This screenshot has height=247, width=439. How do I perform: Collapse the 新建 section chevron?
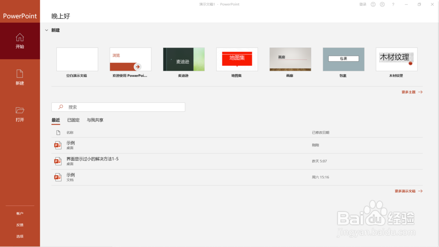(47, 30)
